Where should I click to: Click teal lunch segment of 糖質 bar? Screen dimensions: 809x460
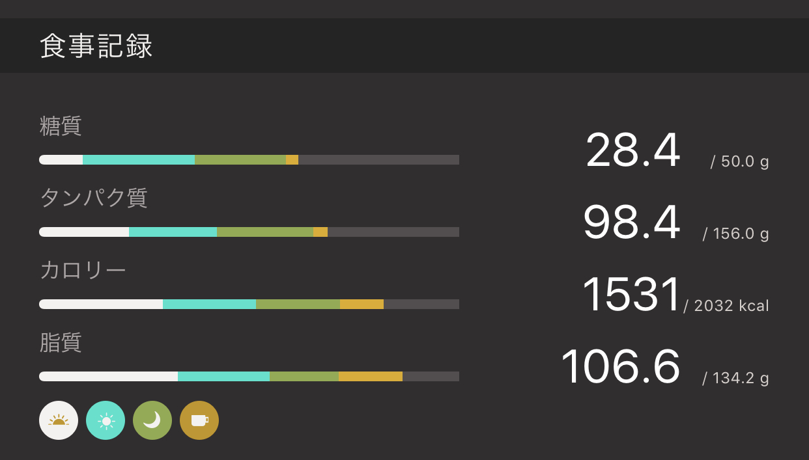tap(138, 160)
